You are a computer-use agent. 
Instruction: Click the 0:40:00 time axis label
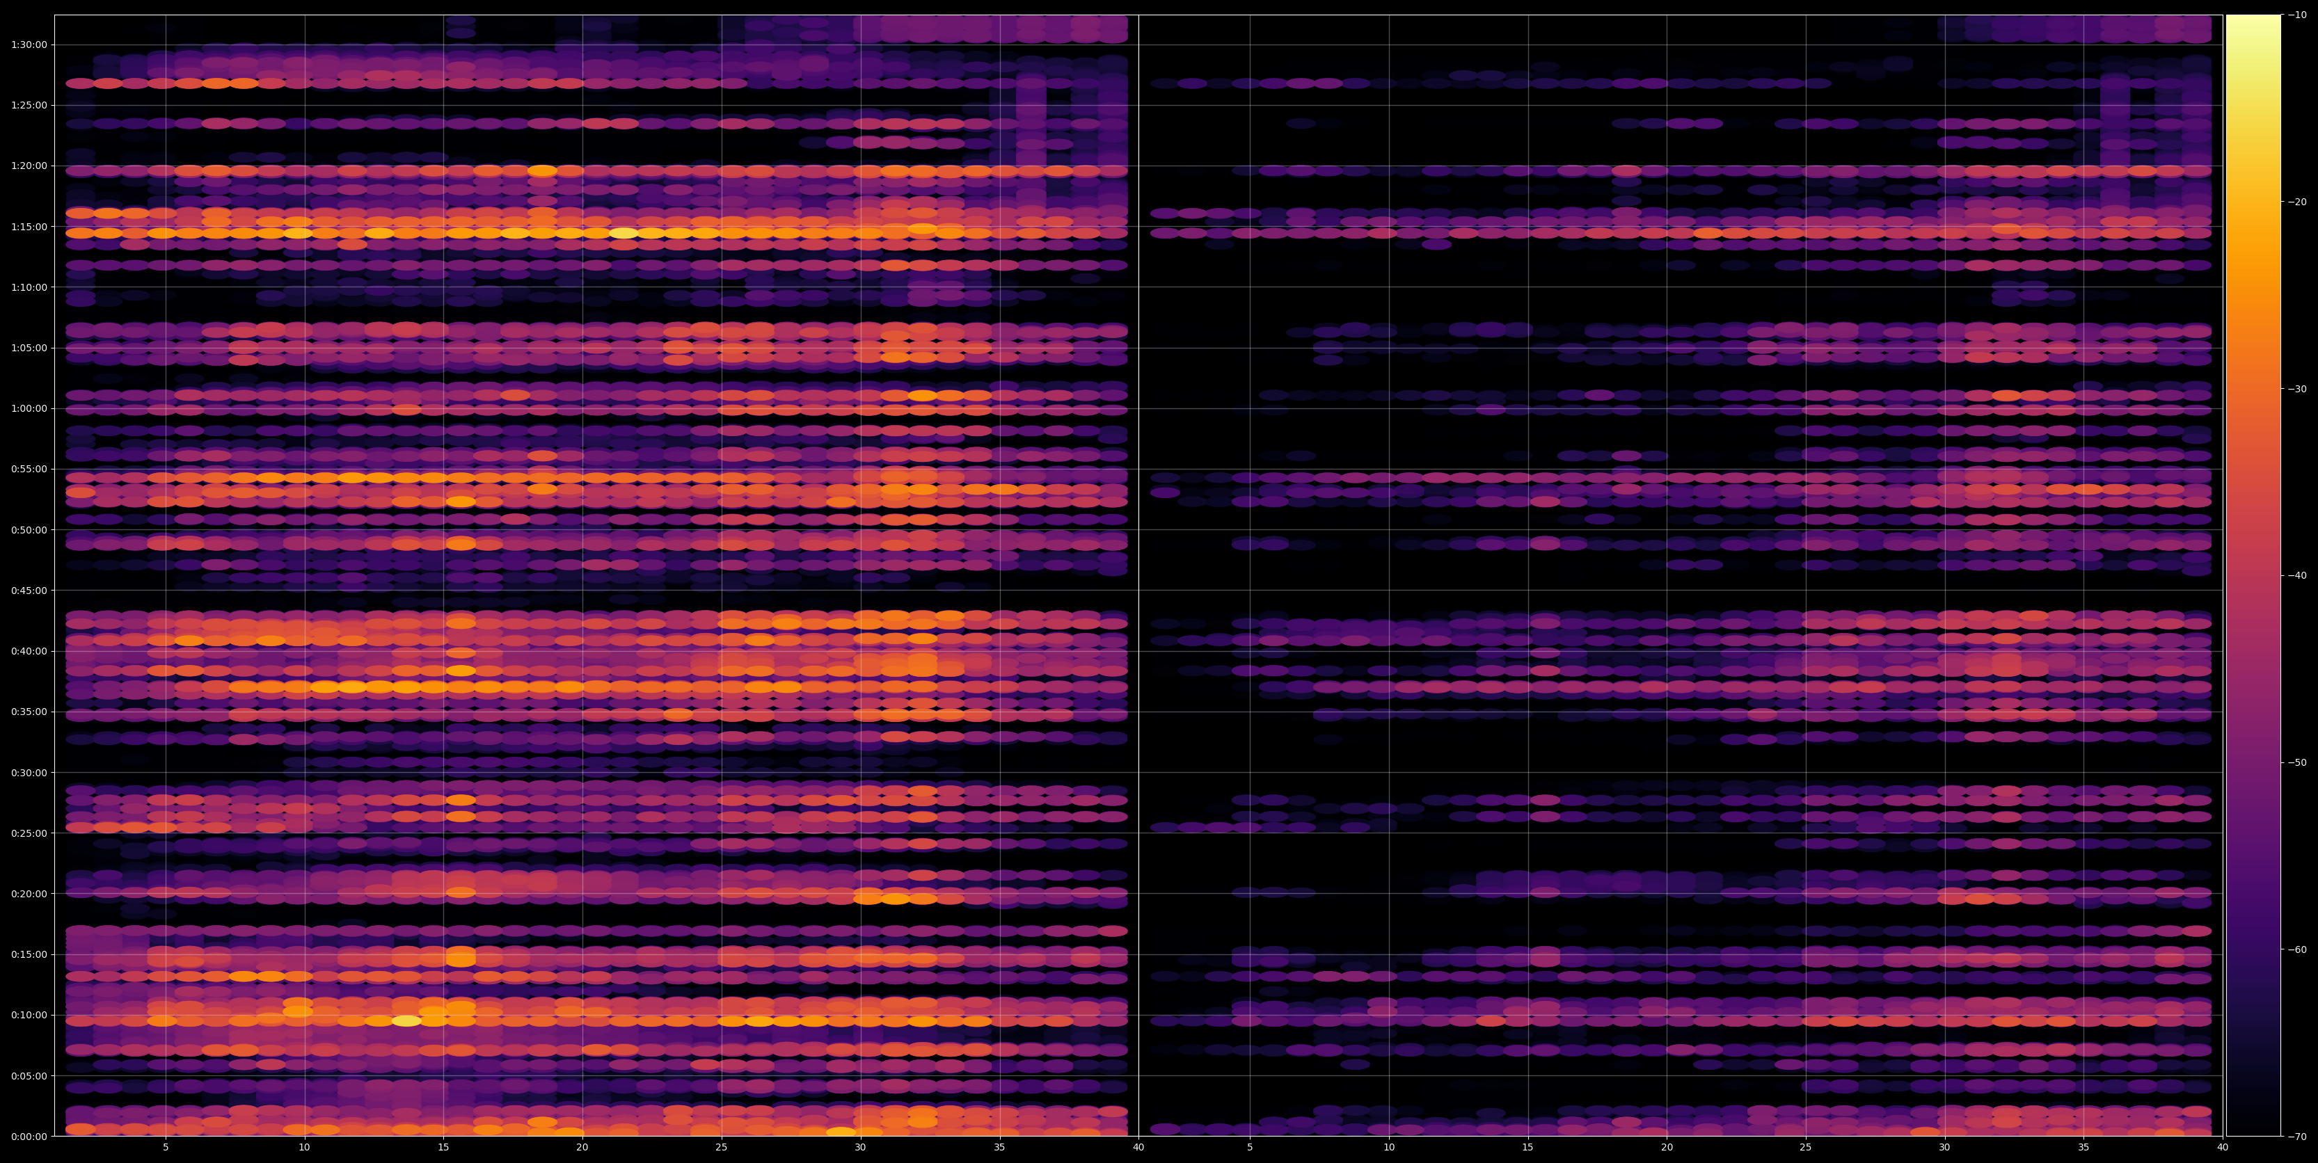tap(29, 650)
